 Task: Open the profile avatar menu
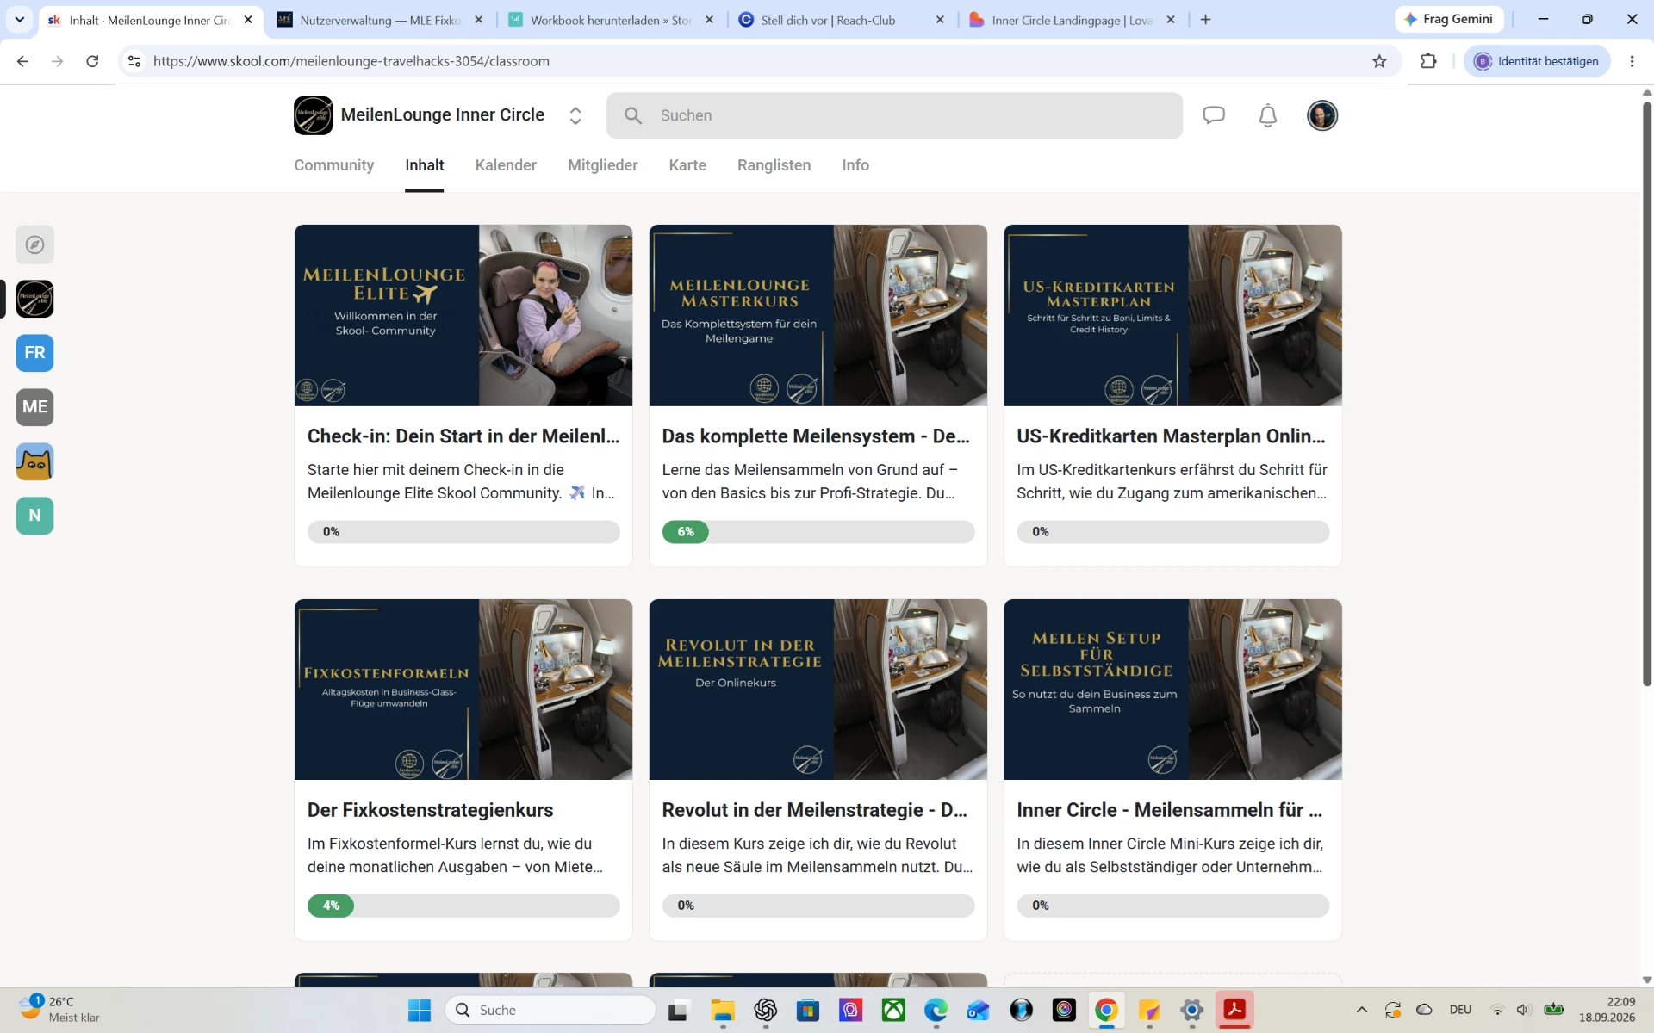coord(1322,115)
